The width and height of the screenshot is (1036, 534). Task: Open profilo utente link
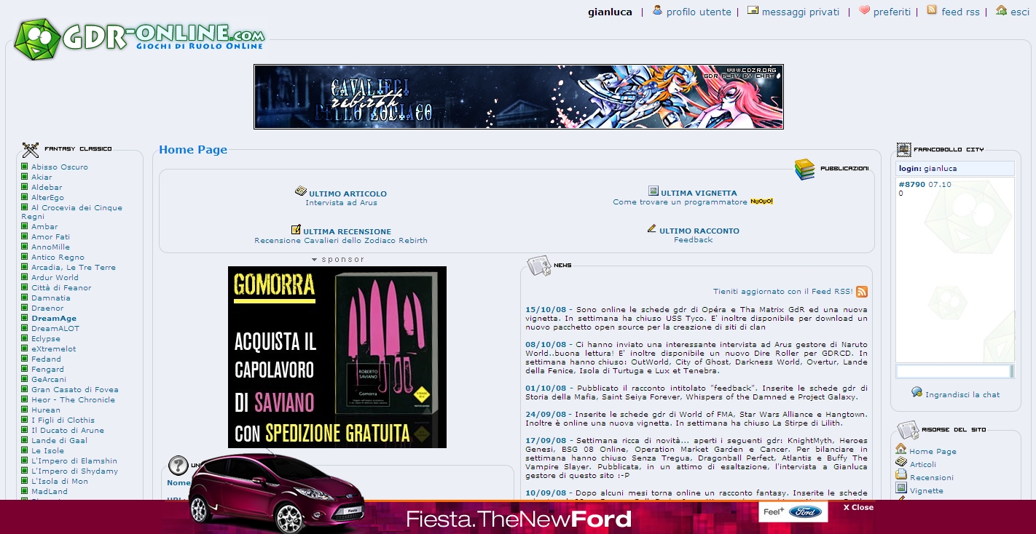(698, 12)
